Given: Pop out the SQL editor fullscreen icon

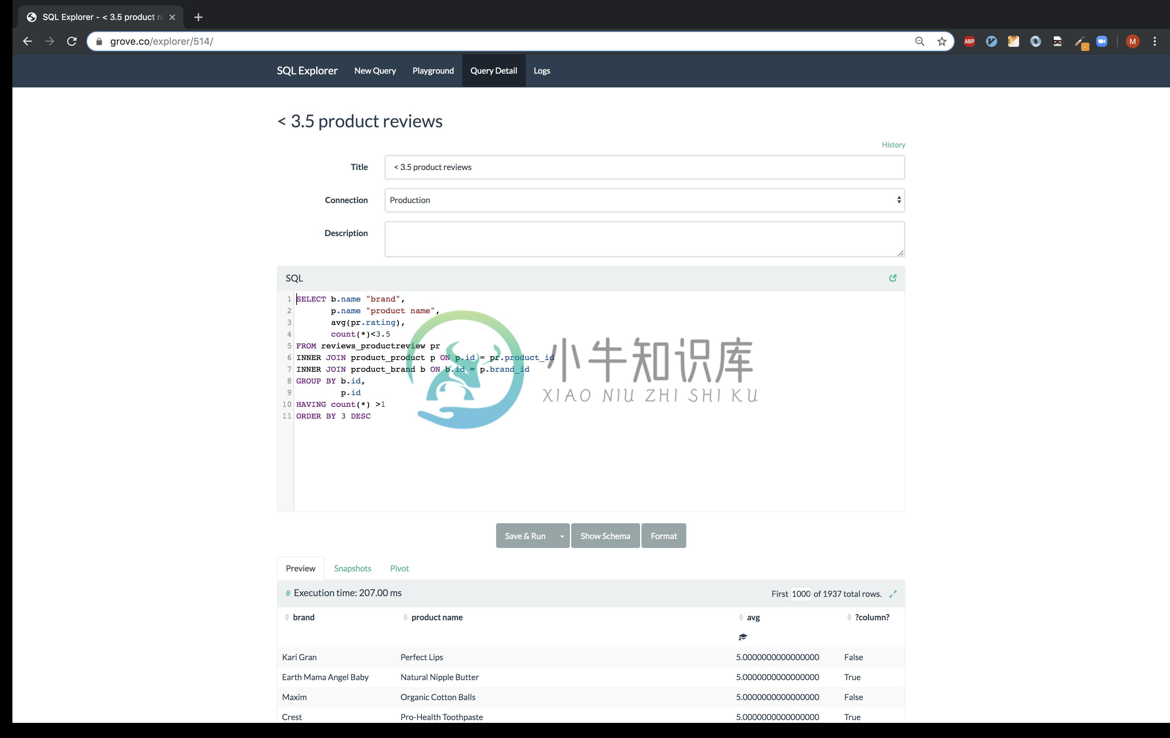Looking at the screenshot, I should [x=893, y=278].
